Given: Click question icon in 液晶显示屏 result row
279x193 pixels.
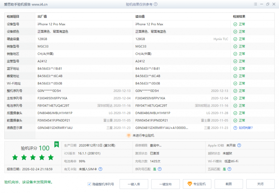Looking at the screenshot, I should pyautogui.click(x=235, y=128).
